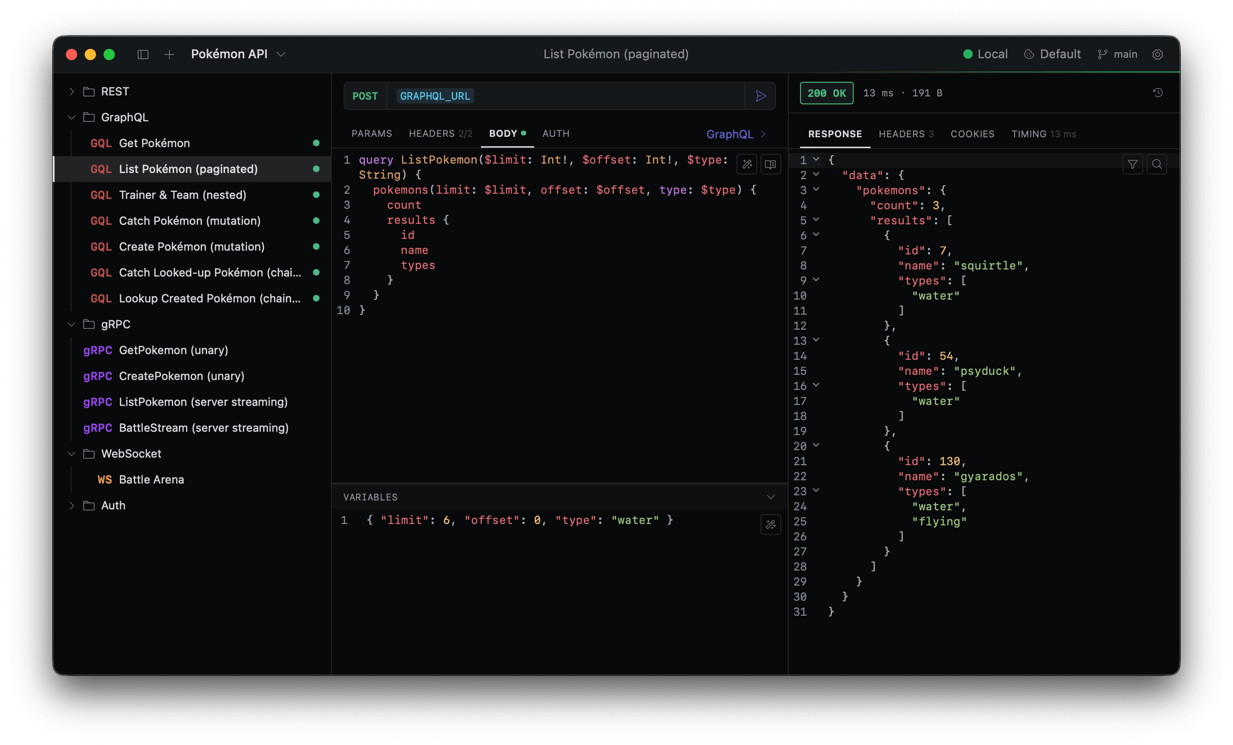This screenshot has width=1233, height=745.
Task: Click the gRPC folder icon
Action: [x=89, y=324]
